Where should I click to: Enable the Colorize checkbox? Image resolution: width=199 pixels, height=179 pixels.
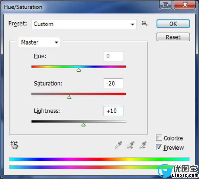159,138
